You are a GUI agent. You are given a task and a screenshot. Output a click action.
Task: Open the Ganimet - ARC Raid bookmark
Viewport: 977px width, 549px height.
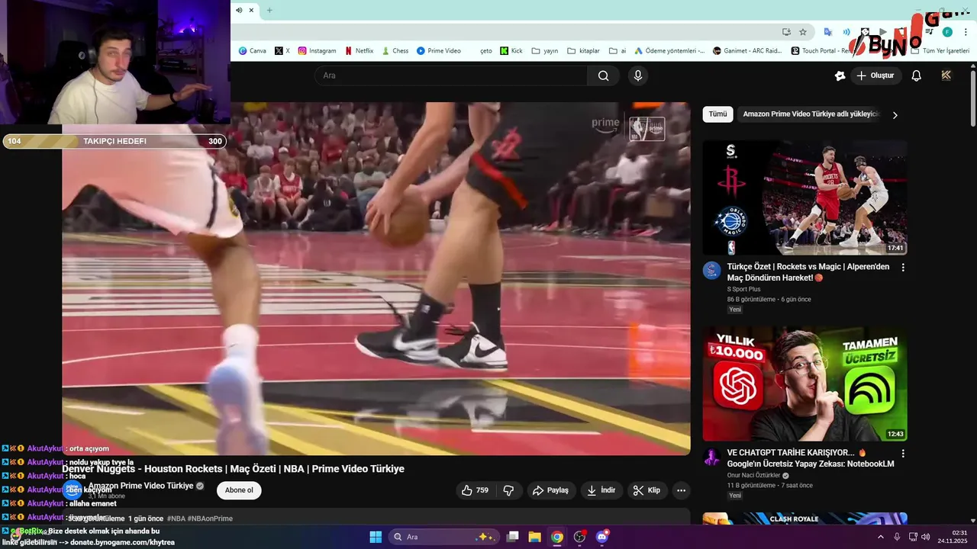click(x=748, y=51)
